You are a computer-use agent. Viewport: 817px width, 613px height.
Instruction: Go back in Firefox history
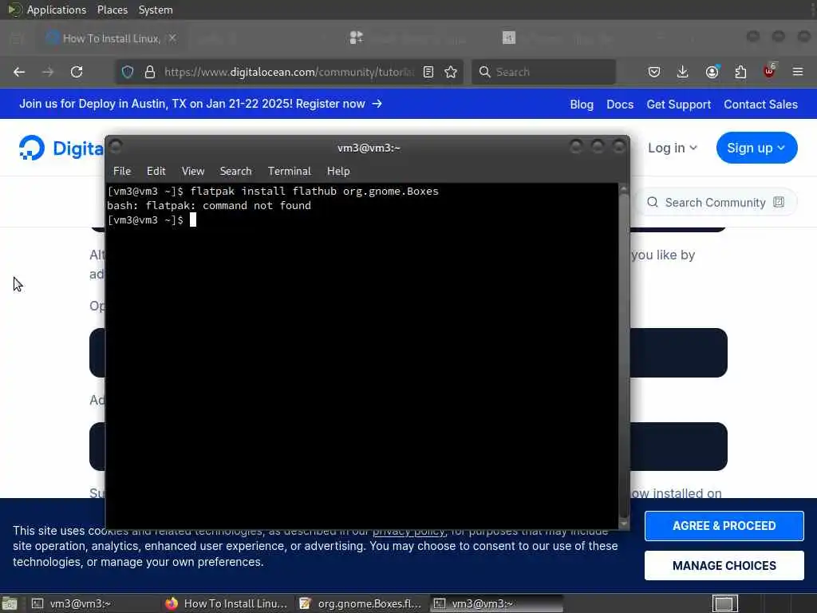[19, 72]
